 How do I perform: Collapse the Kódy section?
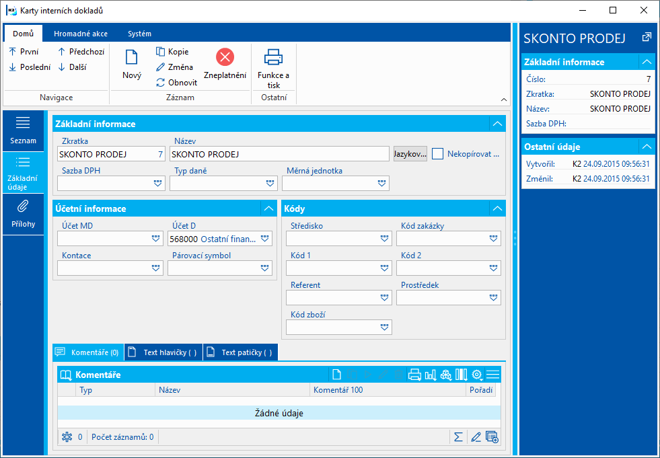(498, 208)
